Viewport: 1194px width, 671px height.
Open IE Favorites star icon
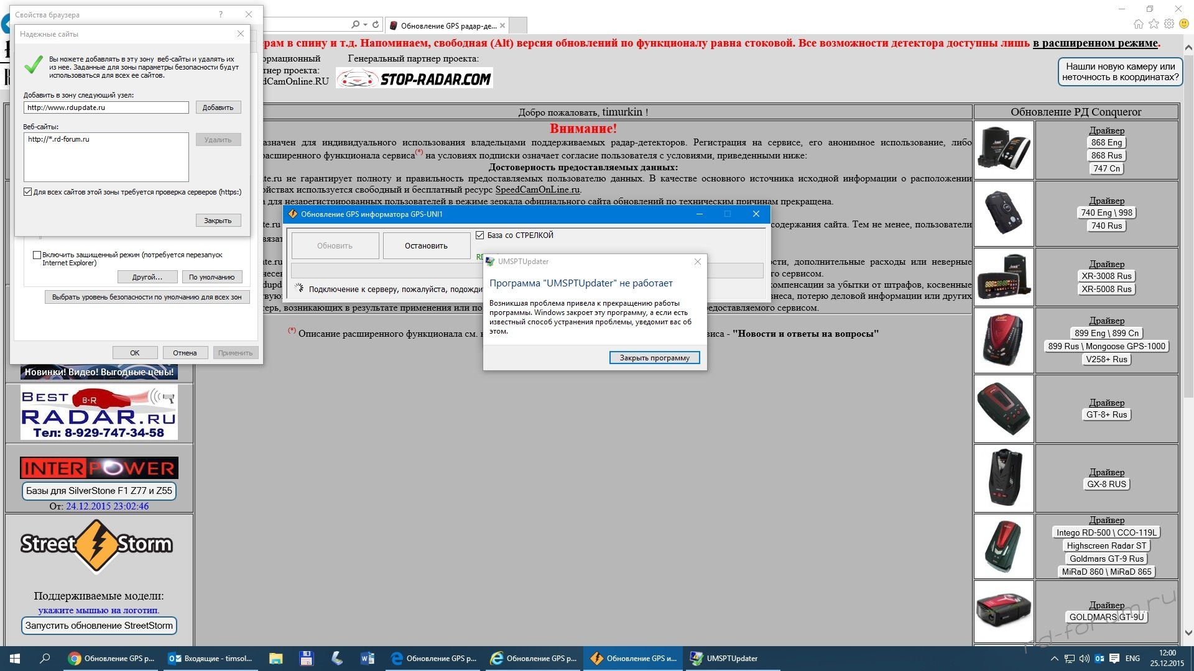1154,24
